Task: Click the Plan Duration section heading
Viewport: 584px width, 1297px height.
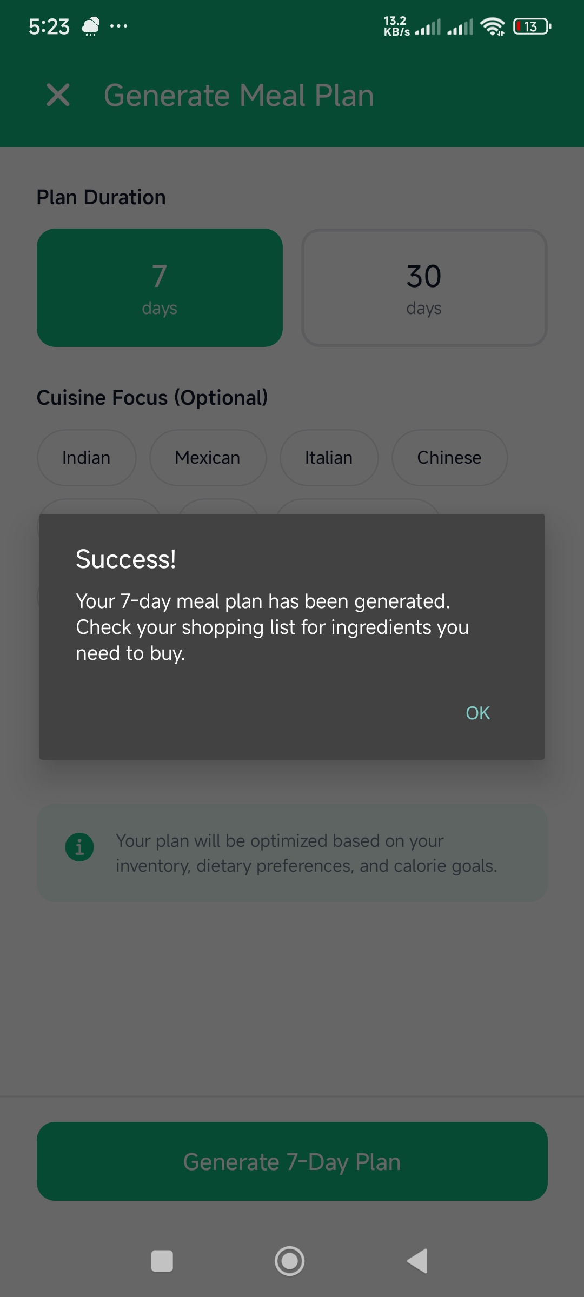Action: click(101, 197)
